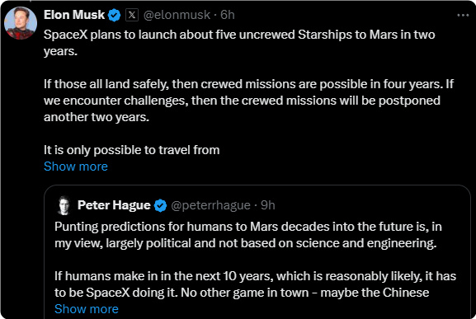The image size is (476, 319).
Task: Click the X affiliate badge icon
Action: point(132,15)
